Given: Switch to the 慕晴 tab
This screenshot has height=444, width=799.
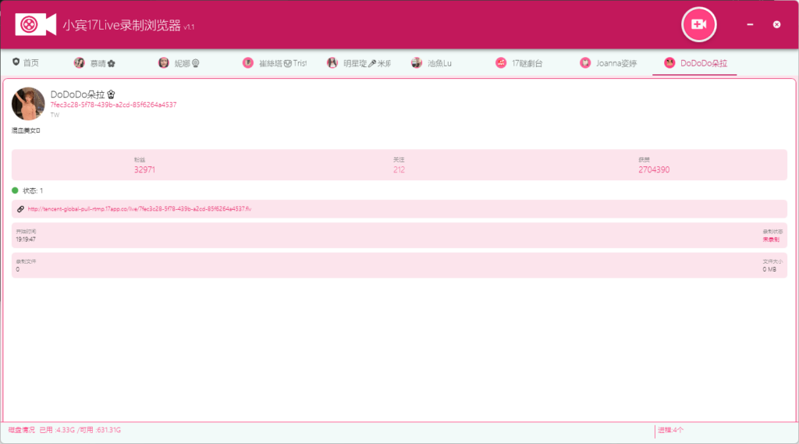Looking at the screenshot, I should pyautogui.click(x=94, y=63).
